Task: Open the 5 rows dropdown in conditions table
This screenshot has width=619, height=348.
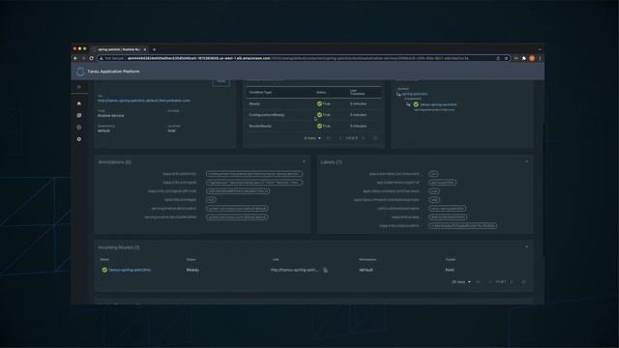Action: pos(312,138)
